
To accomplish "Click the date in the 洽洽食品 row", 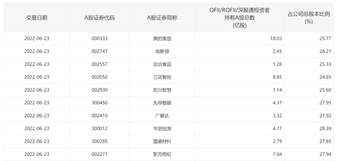I will coord(37,64).
